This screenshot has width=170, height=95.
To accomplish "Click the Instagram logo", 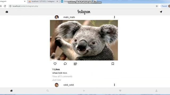I will 84,12.
